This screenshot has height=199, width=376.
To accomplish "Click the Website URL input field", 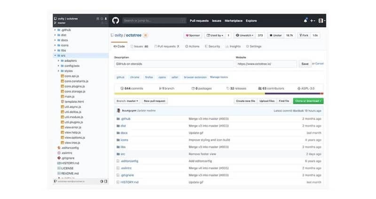I will (266, 64).
